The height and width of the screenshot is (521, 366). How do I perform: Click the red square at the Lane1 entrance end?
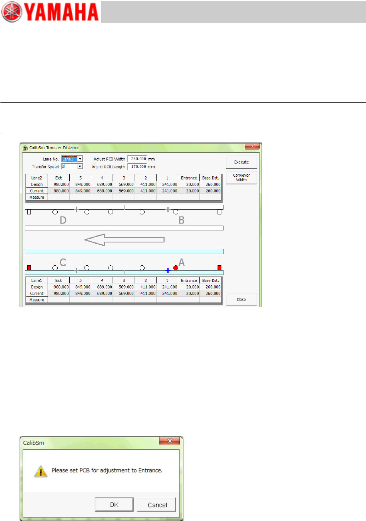[x=219, y=267]
